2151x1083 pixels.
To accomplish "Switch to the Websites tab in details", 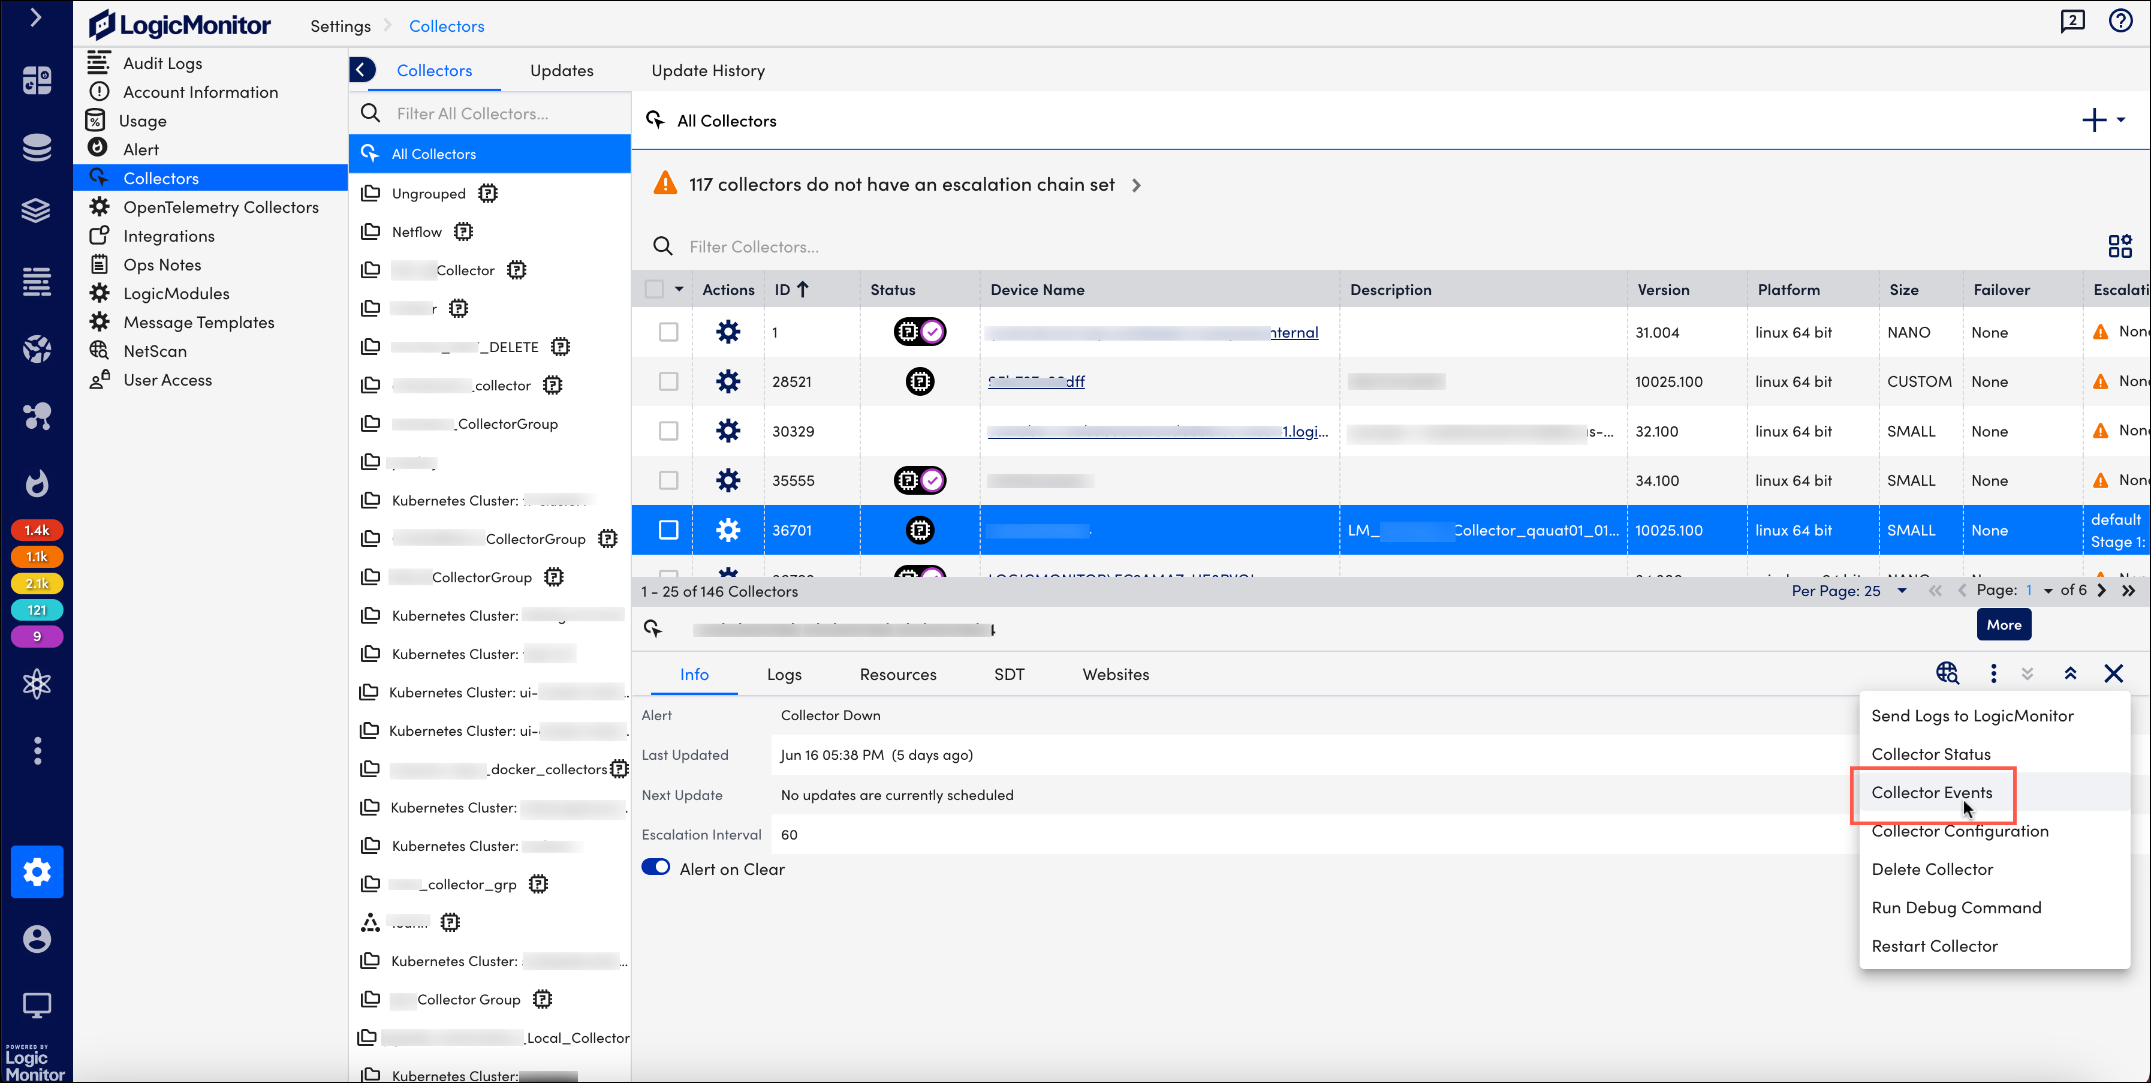I will 1116,675.
